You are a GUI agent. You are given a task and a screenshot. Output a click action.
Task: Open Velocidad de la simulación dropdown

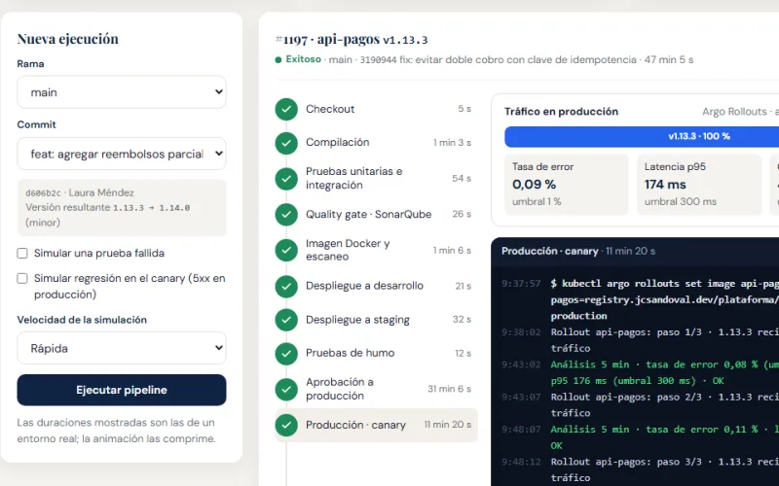coord(122,348)
